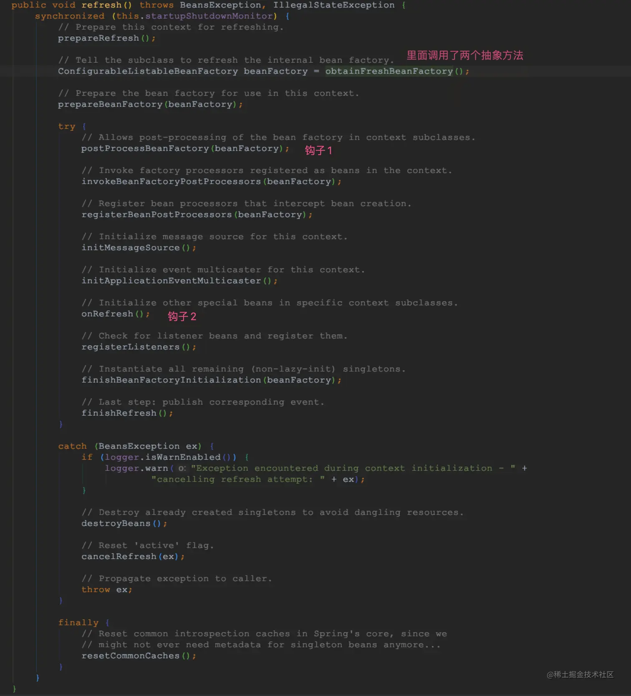Click the logger.isWarnEnabled() condition

coord(170,457)
